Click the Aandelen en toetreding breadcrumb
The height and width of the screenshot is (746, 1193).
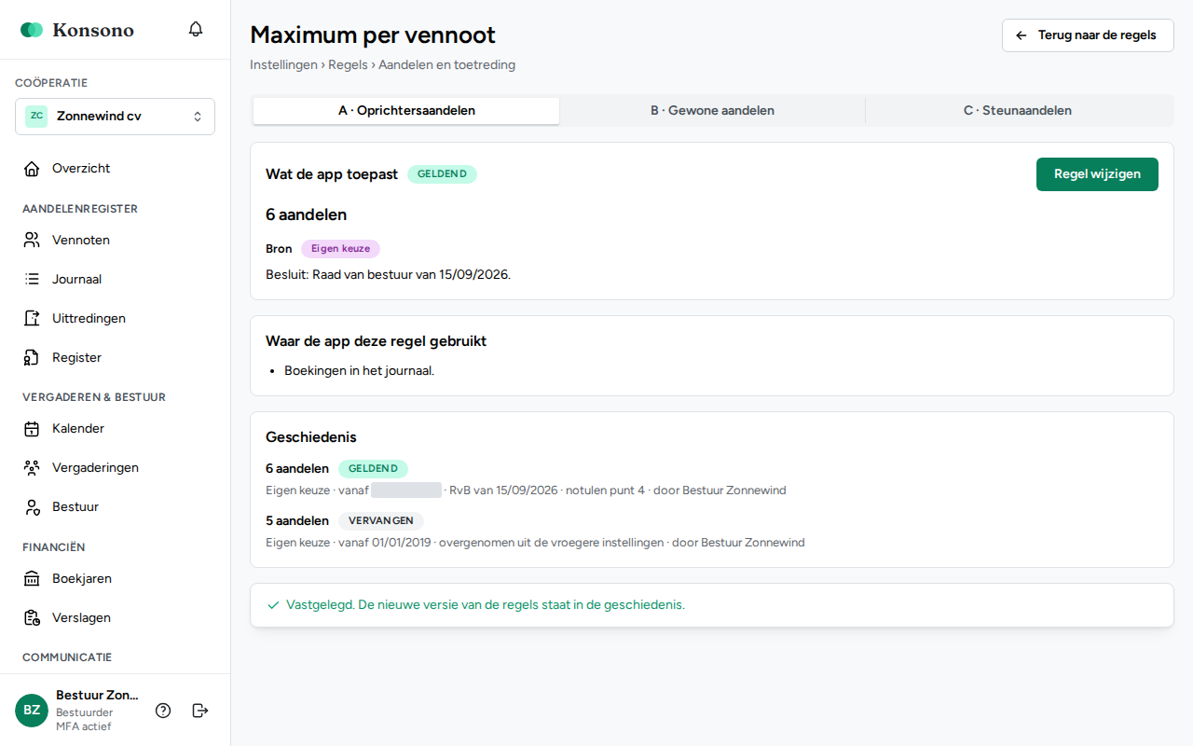(446, 65)
